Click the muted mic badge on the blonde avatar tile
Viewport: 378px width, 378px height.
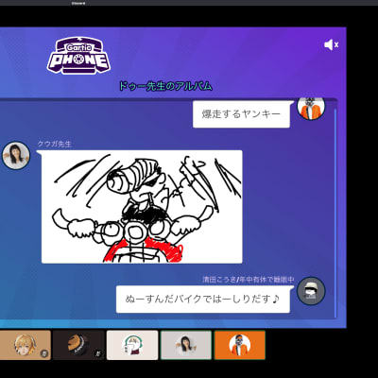44,353
